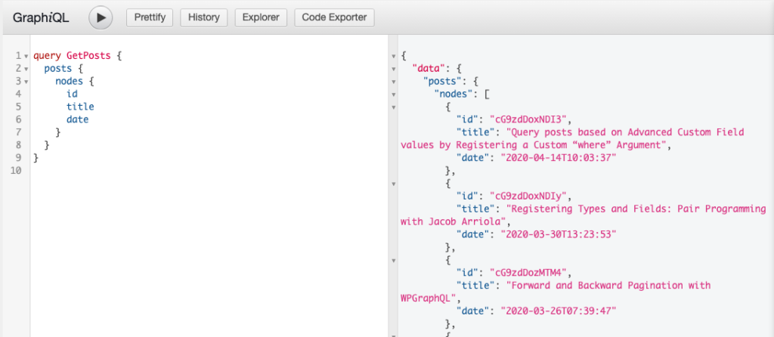
Task: Collapse the result node with id cG9zdDoxNDIy
Action: pos(393,184)
